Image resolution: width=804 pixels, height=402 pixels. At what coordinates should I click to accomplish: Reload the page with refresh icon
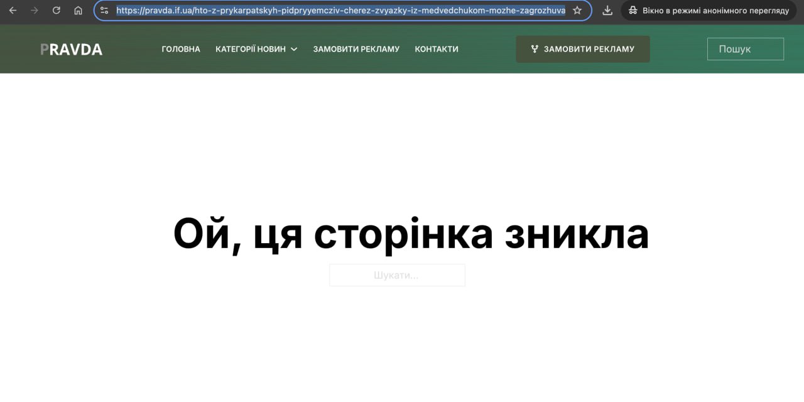(x=57, y=11)
